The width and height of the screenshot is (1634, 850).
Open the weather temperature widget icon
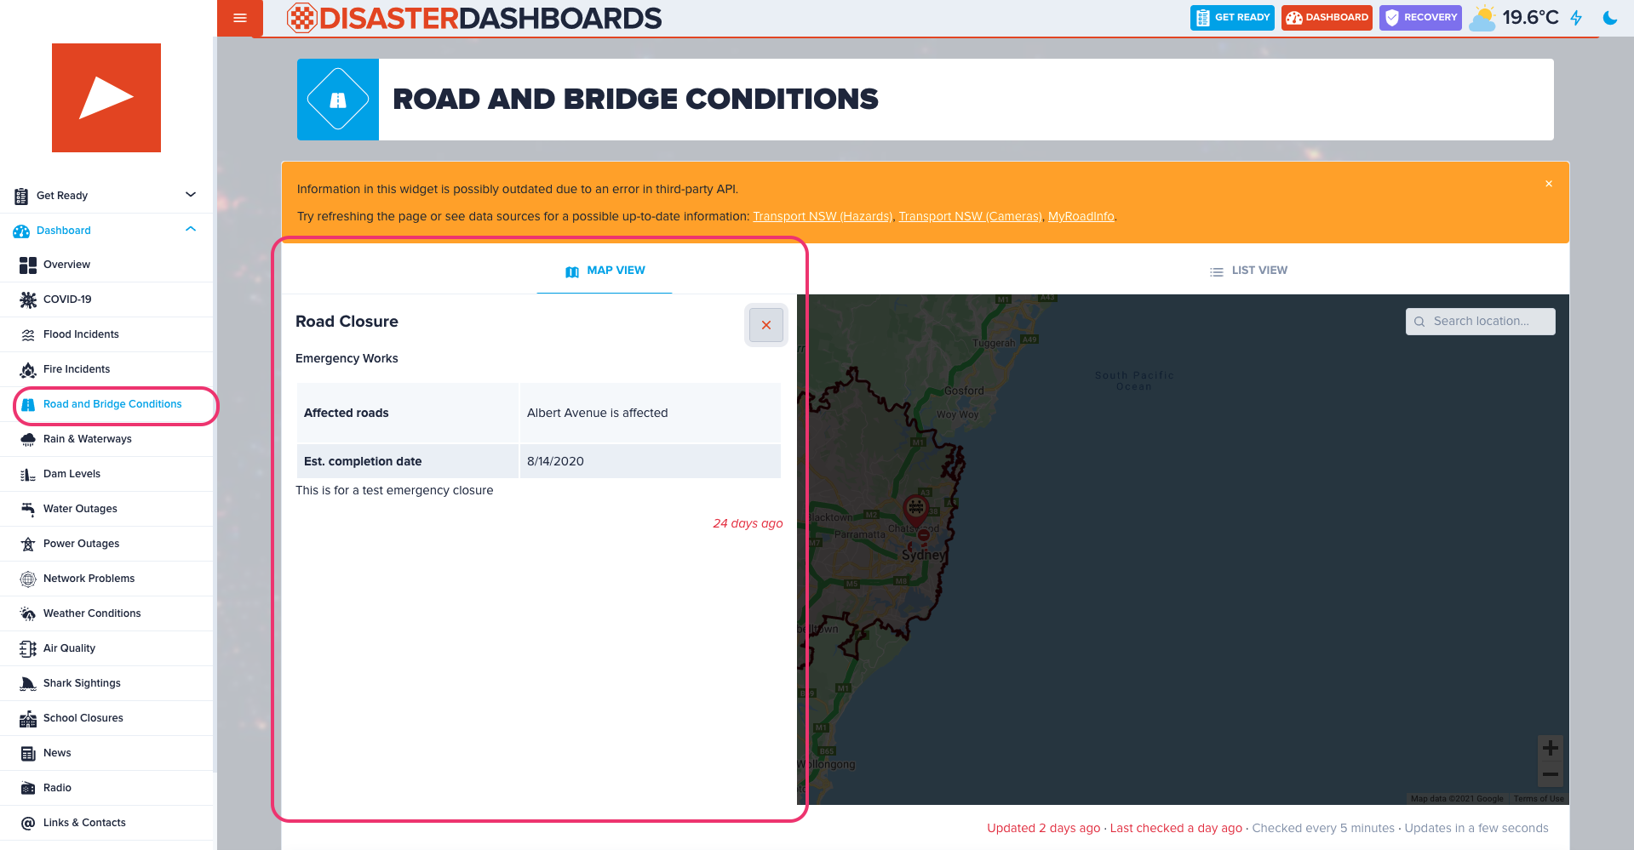1483,18
